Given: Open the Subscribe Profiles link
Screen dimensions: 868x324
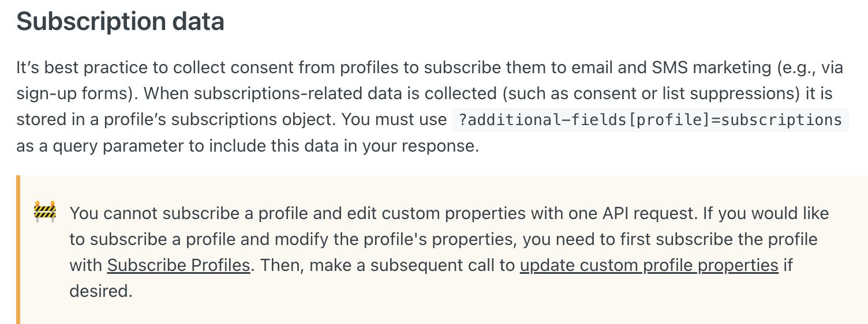Looking at the screenshot, I should click(x=178, y=265).
